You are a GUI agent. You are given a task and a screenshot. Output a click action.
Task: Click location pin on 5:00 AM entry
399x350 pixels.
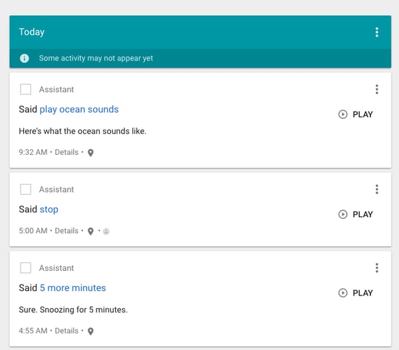point(90,231)
